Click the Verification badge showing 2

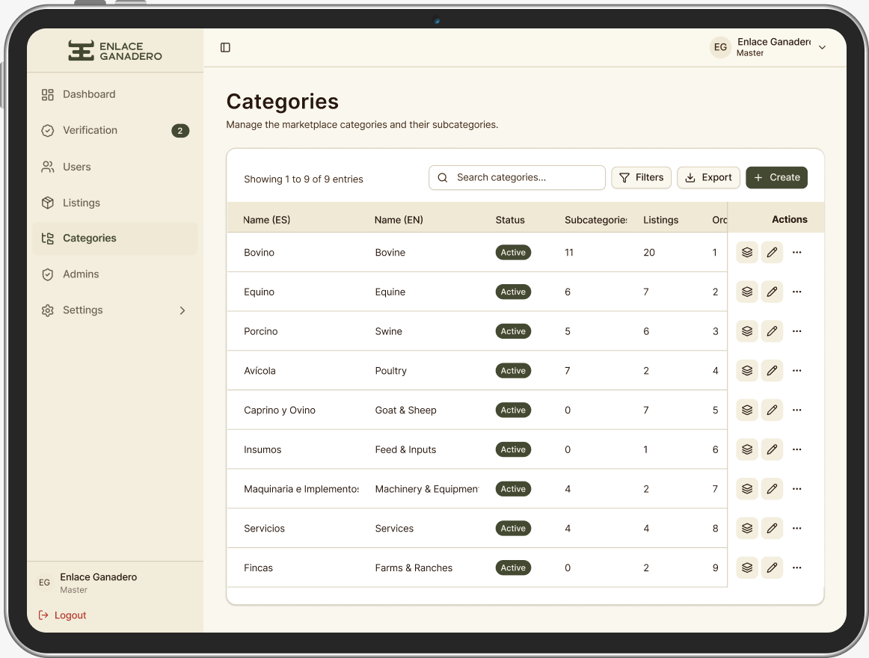[x=180, y=131]
